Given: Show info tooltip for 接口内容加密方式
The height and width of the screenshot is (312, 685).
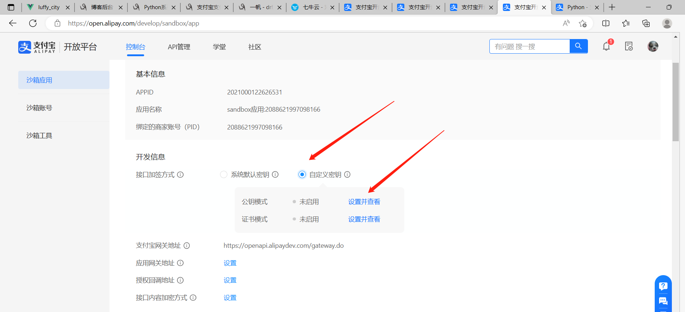Looking at the screenshot, I should point(193,298).
